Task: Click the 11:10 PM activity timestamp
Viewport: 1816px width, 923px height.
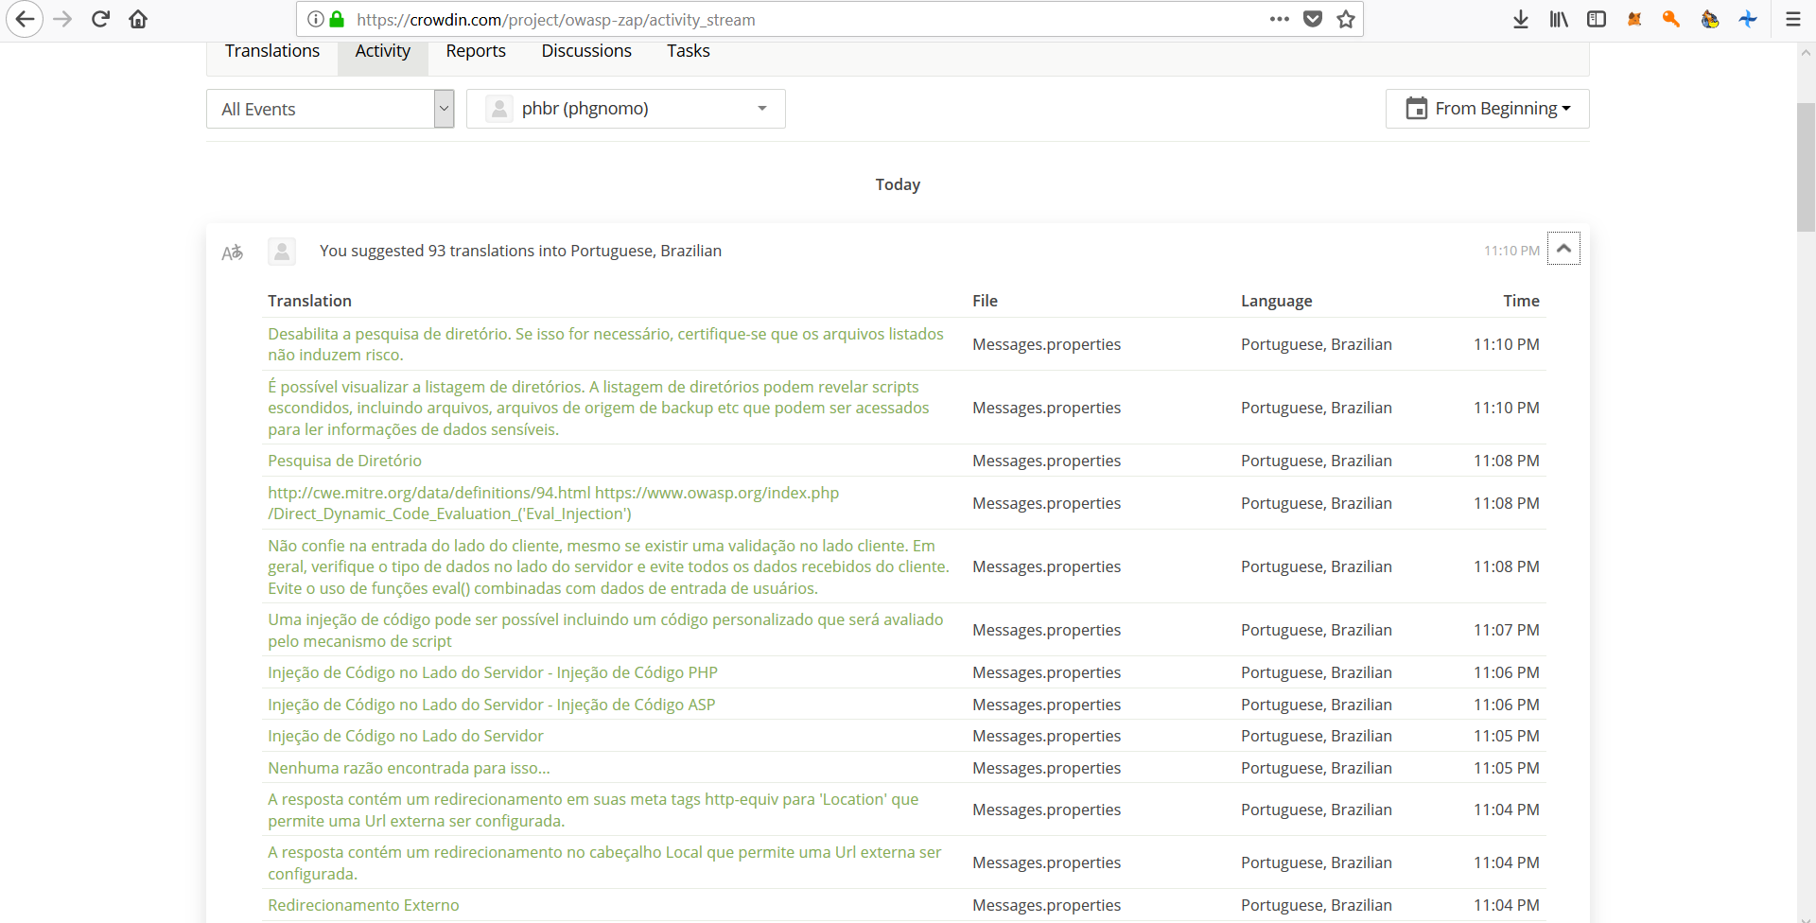Action: tap(1511, 251)
